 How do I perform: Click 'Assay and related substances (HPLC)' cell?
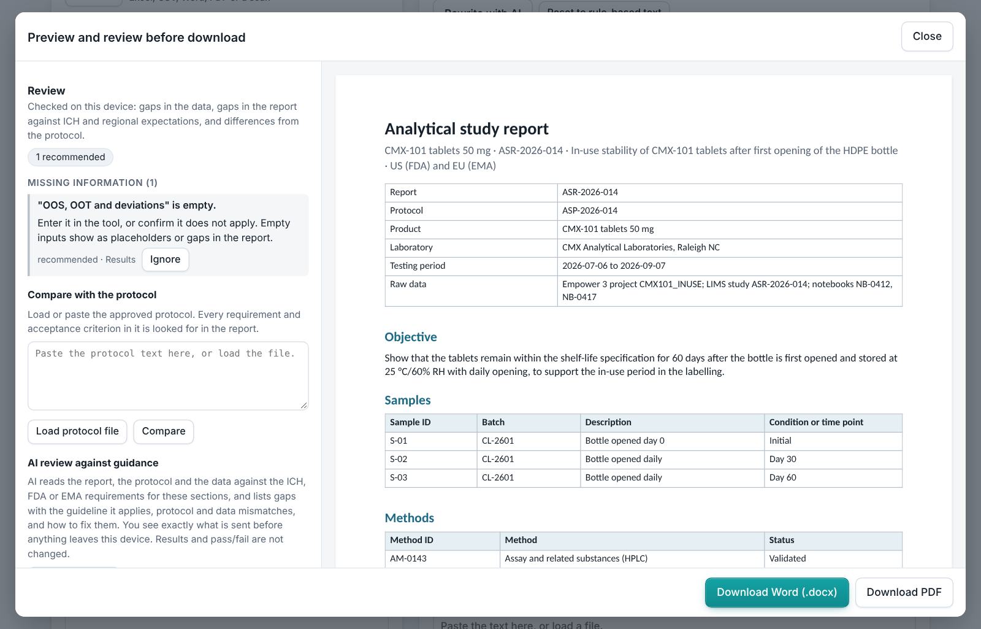tap(632, 559)
